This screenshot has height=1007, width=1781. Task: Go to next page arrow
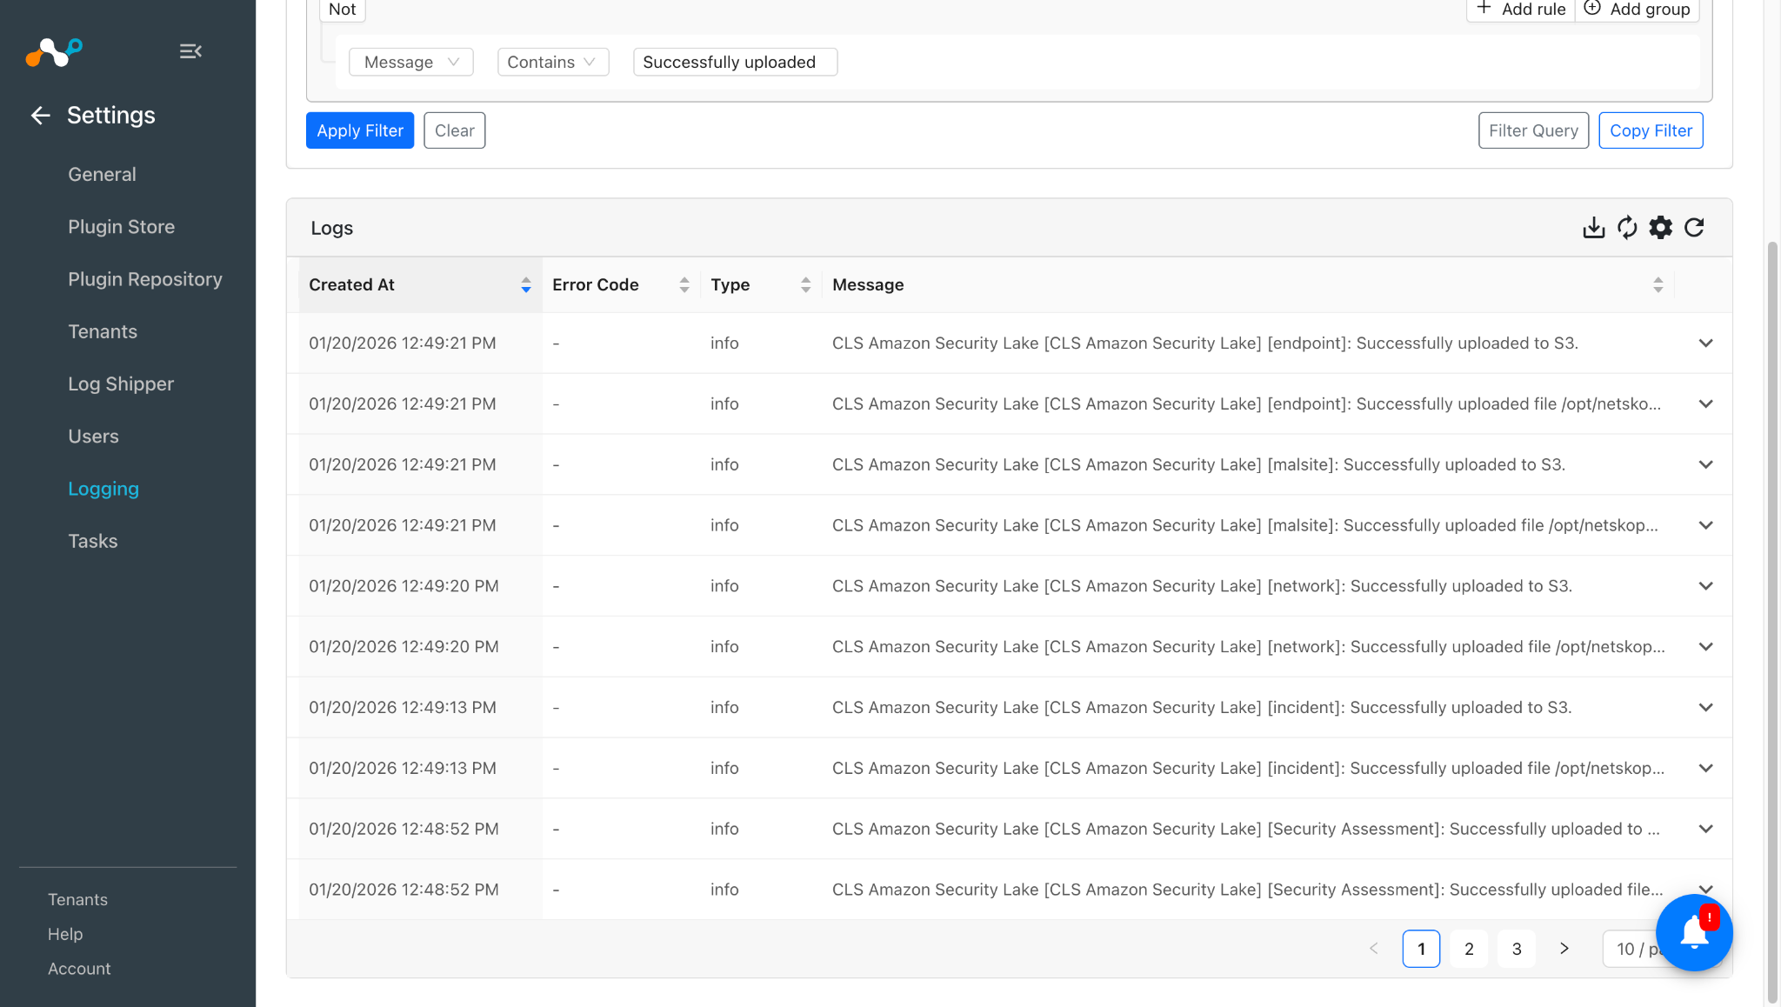coord(1564,949)
